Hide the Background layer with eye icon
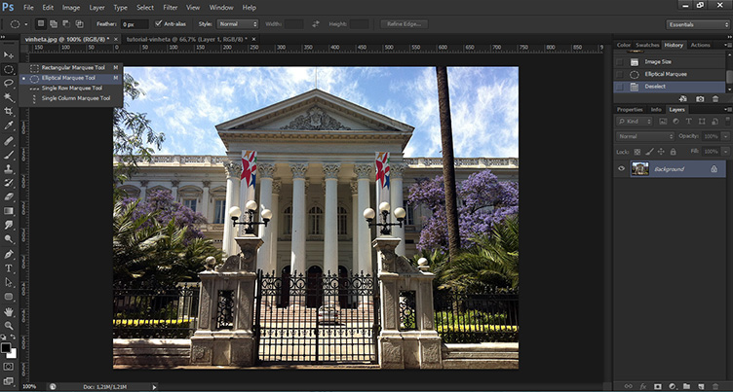733x392 pixels. click(622, 169)
